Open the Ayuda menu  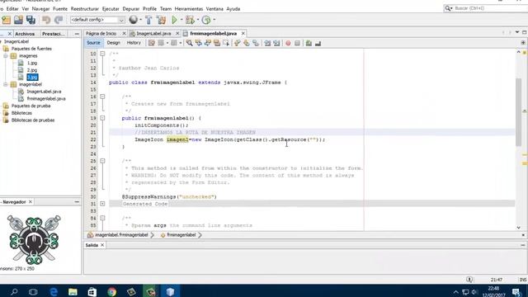point(233,9)
